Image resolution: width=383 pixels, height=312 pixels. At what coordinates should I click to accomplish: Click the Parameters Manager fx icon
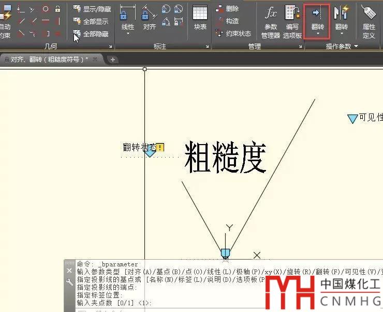270,13
